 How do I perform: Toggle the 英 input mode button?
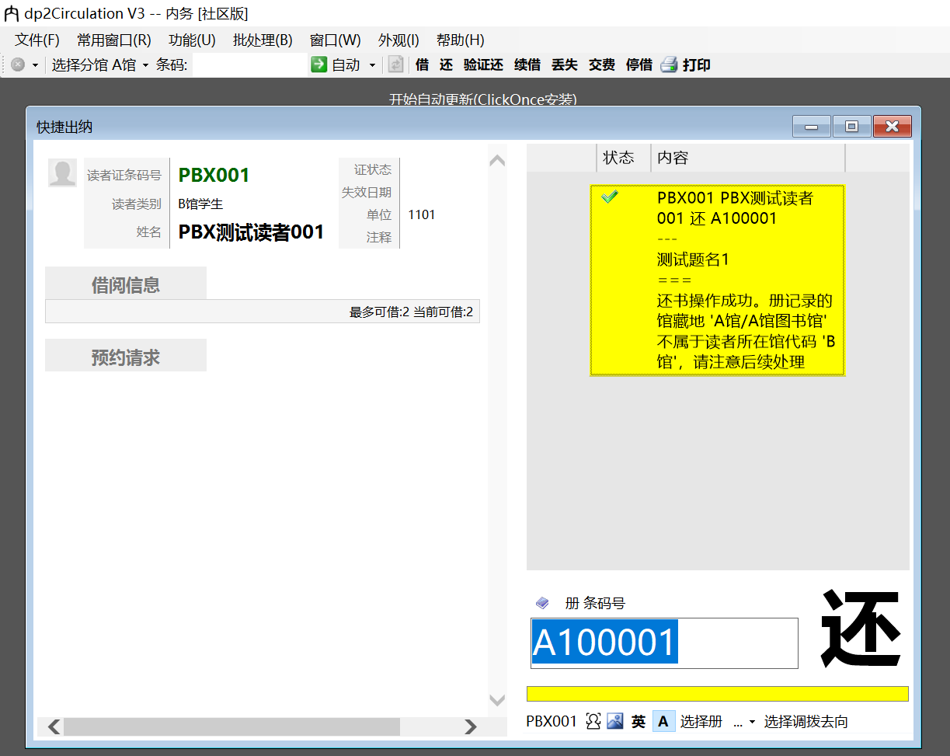[639, 722]
